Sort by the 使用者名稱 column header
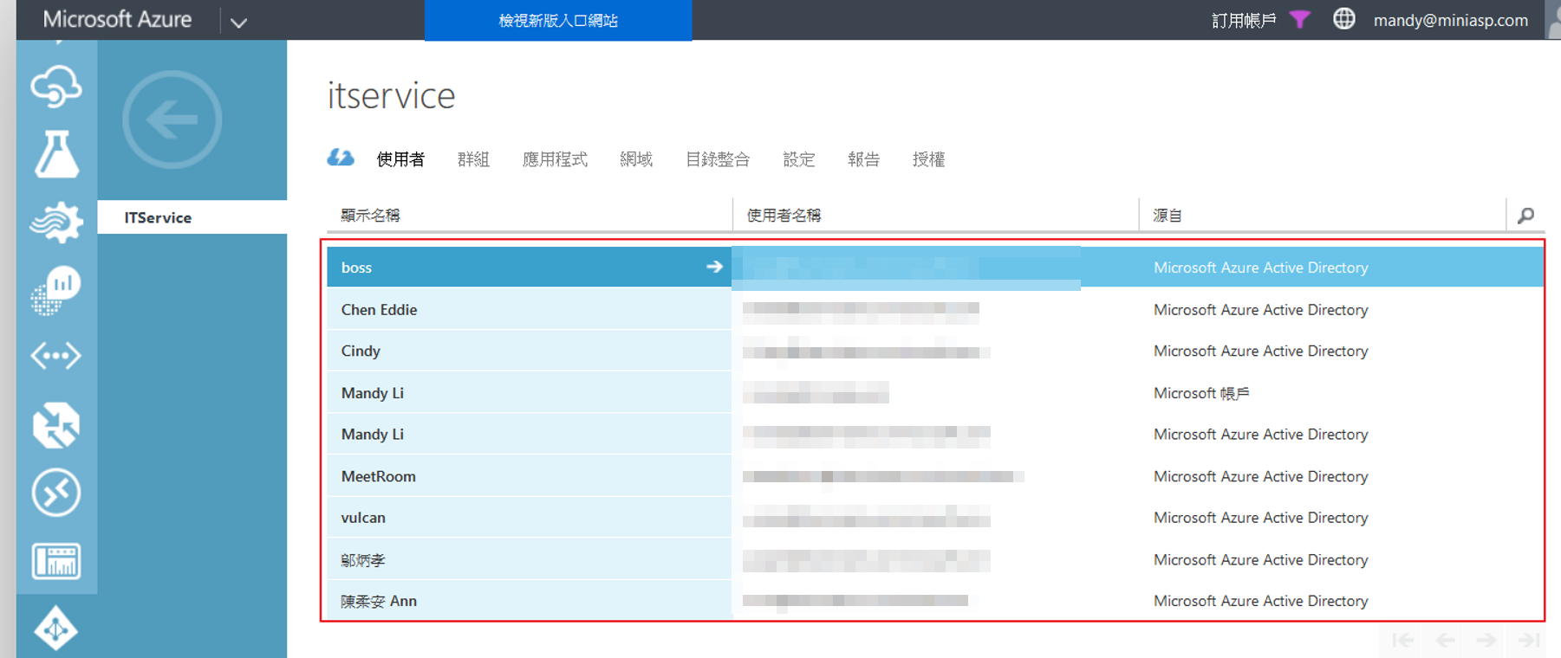 [784, 215]
